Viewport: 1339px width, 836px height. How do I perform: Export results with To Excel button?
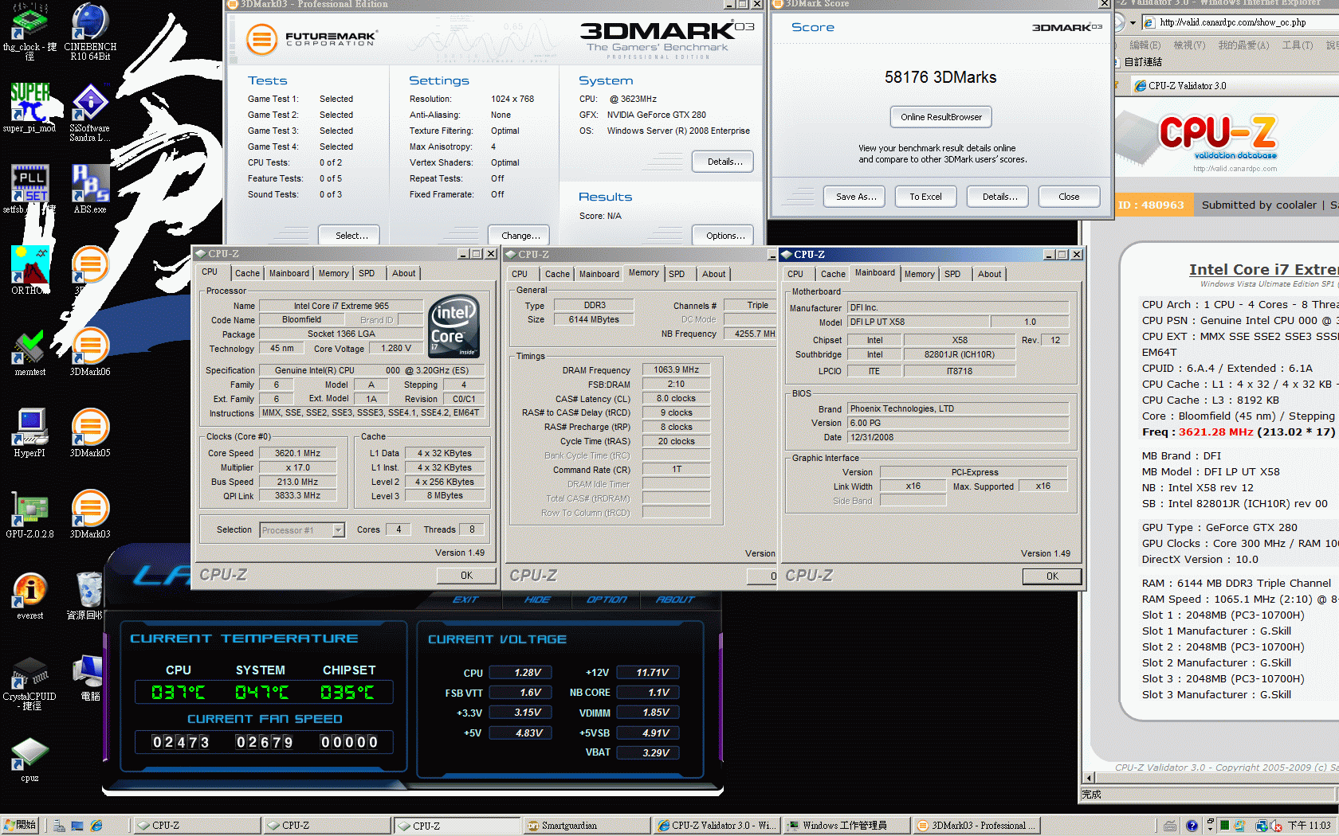click(x=925, y=197)
